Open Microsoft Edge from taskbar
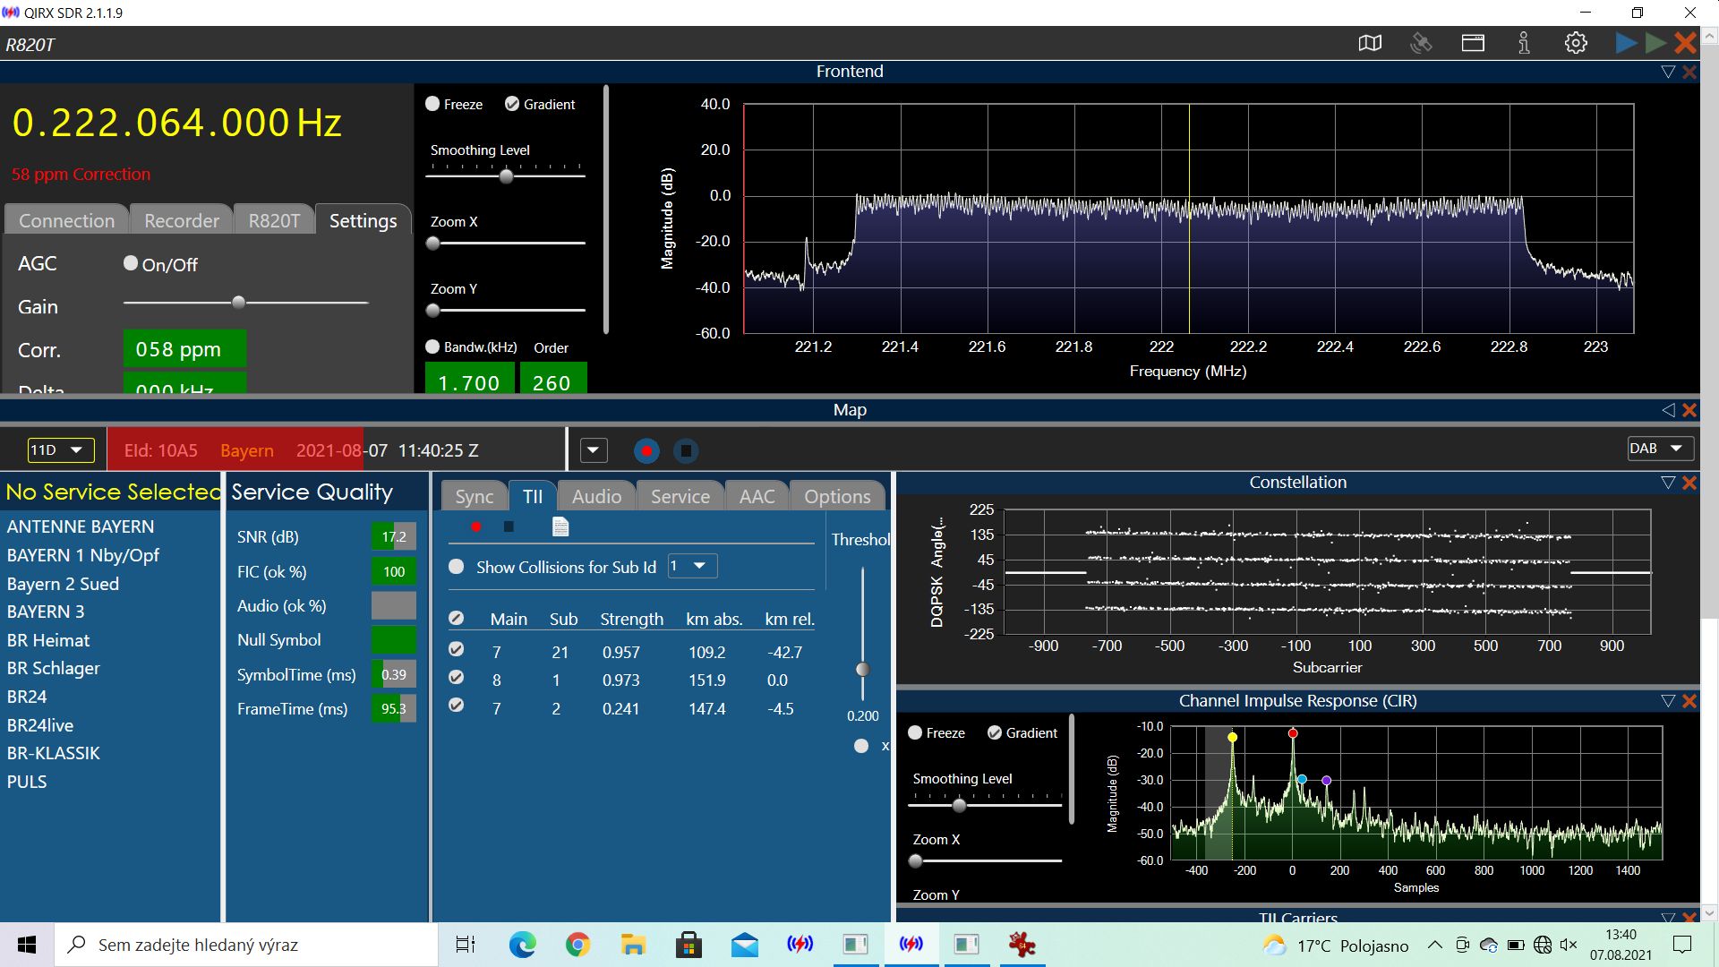 pyautogui.click(x=523, y=944)
